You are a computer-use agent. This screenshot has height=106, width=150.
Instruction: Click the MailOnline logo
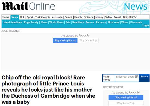click(28, 6)
